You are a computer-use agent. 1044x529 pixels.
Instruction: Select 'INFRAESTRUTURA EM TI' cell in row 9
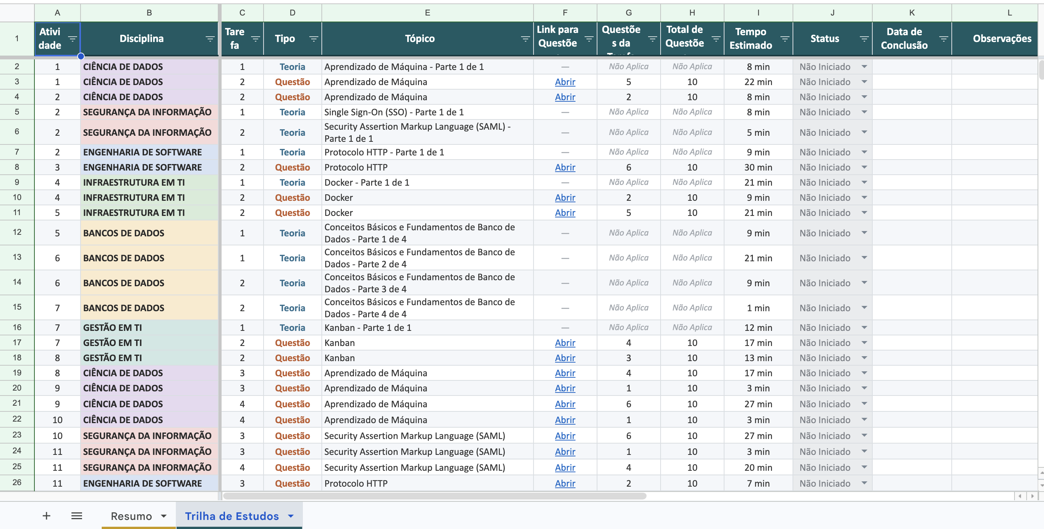(149, 182)
